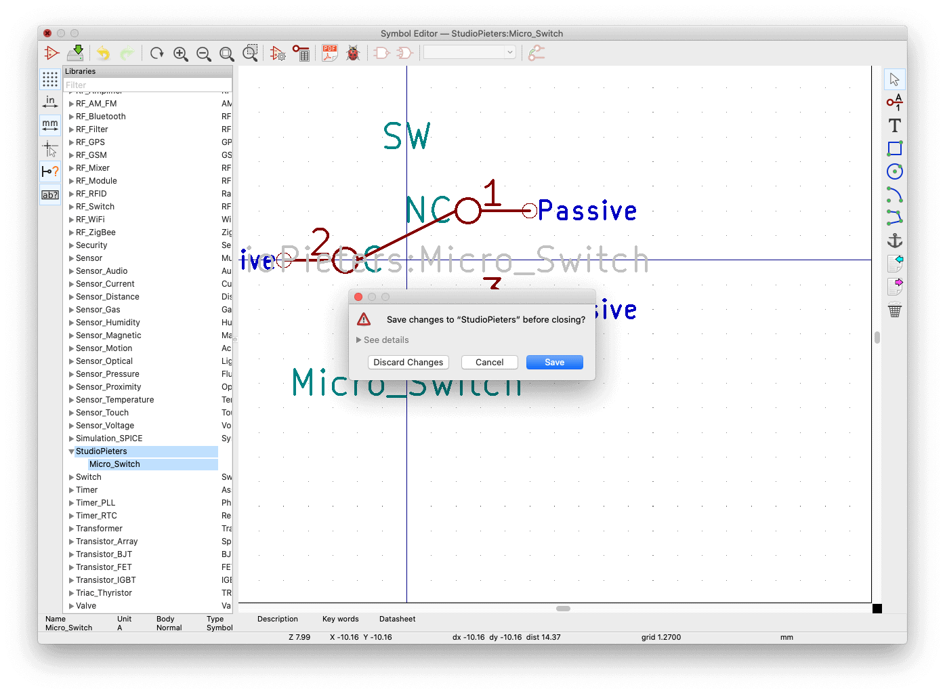This screenshot has height=694, width=945.
Task: Select Sensor_Humidity library row
Action: click(148, 323)
